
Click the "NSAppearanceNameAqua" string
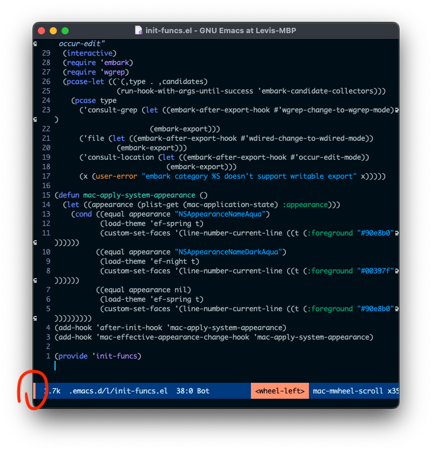pyautogui.click(x=220, y=214)
